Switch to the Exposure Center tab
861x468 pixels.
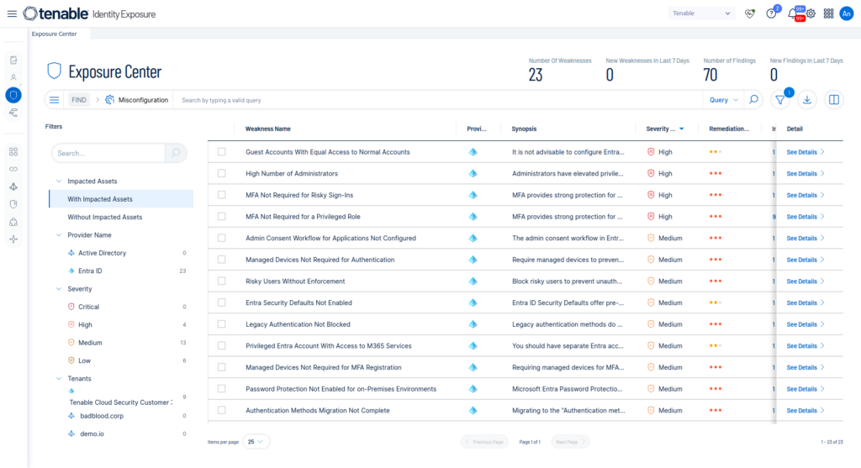click(55, 34)
